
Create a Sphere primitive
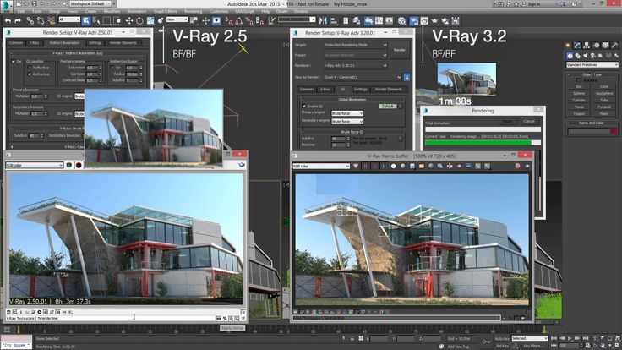click(x=579, y=93)
